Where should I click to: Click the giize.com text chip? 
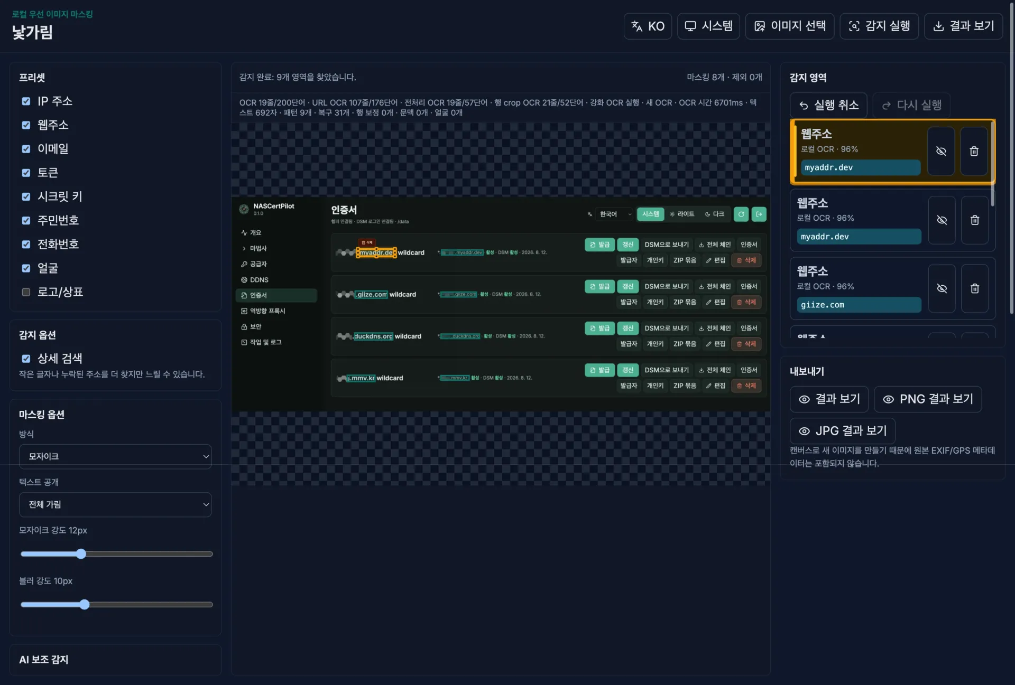859,305
